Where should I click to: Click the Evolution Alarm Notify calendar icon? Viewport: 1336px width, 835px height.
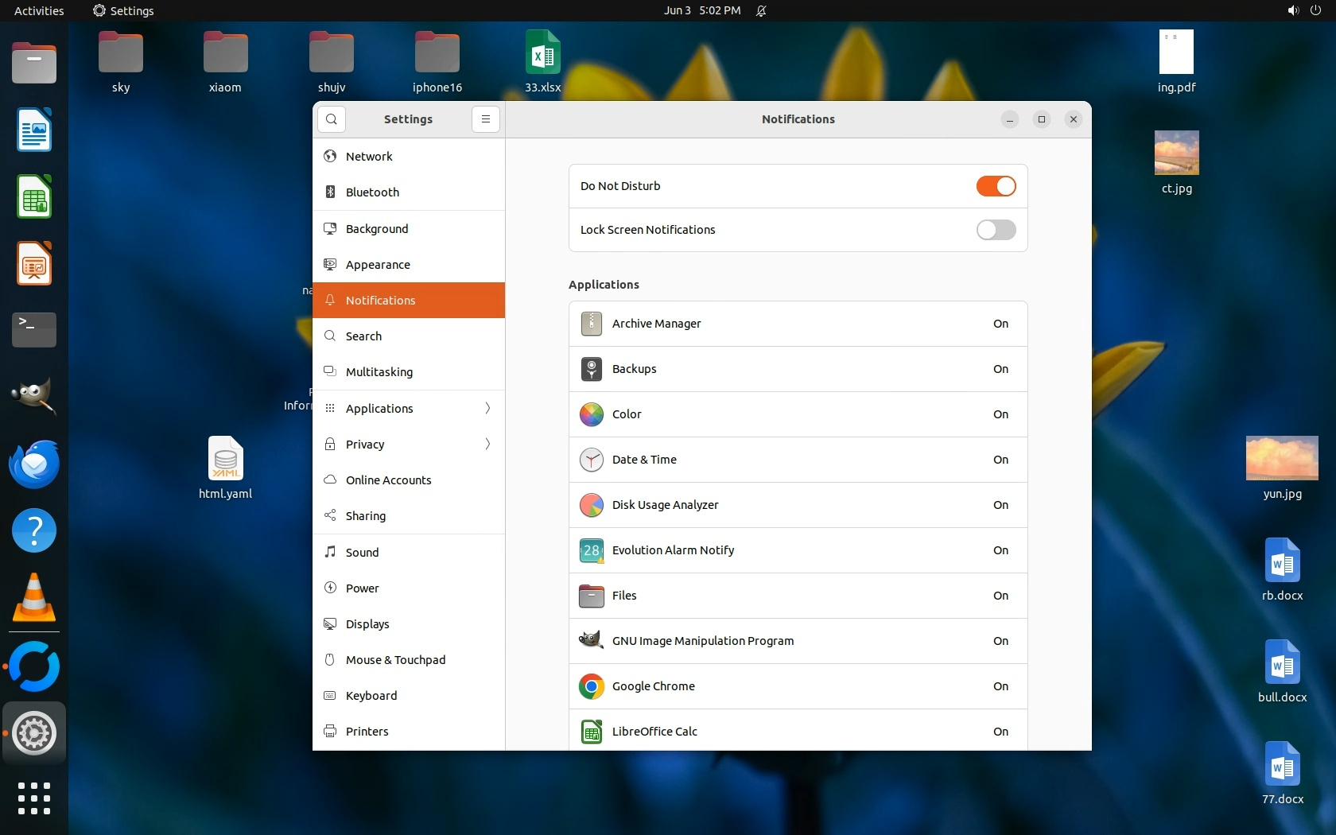pos(591,550)
